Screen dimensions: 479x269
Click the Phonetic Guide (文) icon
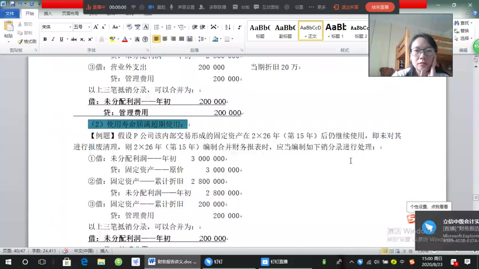click(x=137, y=27)
